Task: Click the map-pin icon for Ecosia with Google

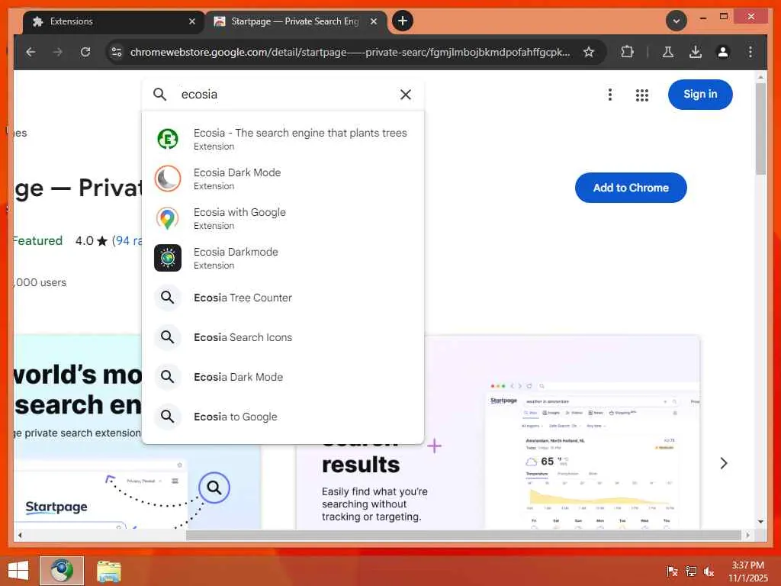Action: click(167, 218)
